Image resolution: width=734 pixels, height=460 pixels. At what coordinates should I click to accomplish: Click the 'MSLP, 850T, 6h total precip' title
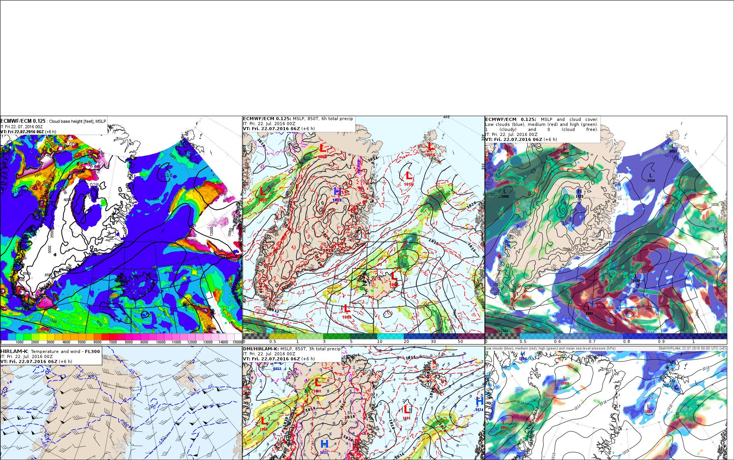pos(323,119)
